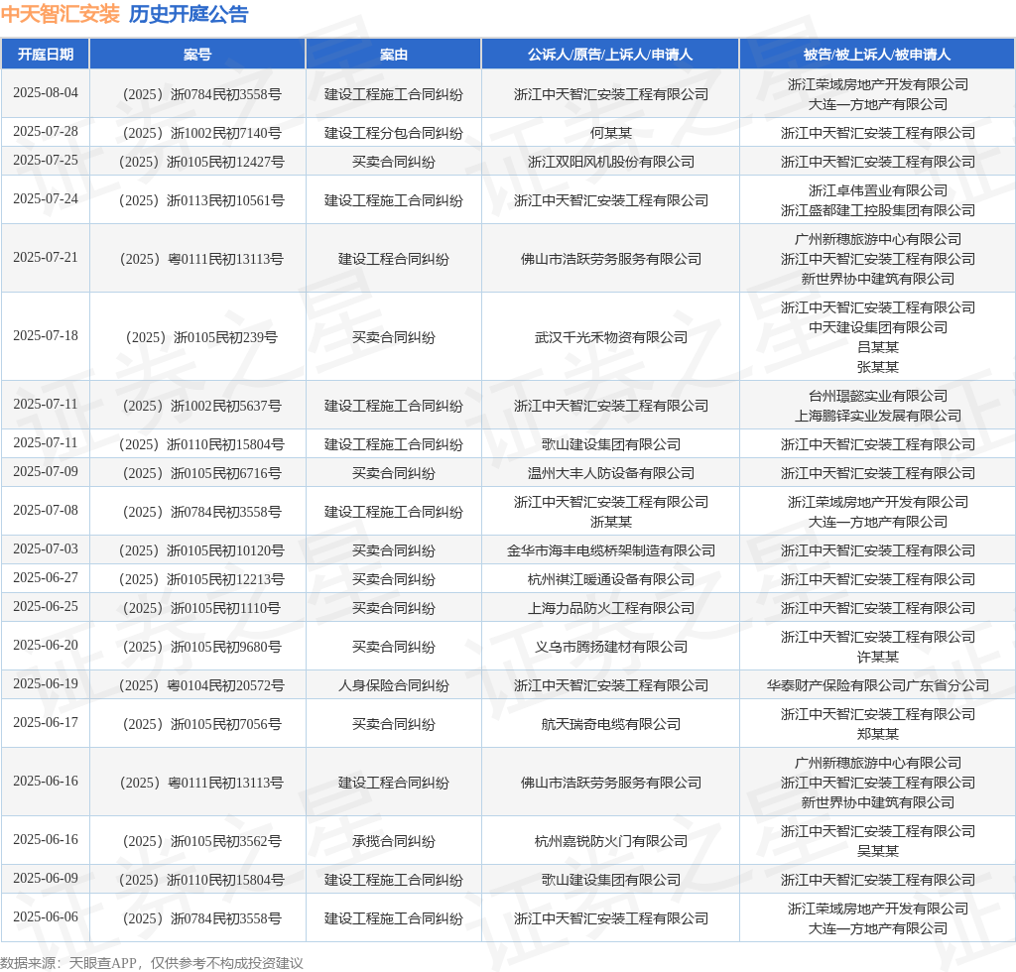Click case number 浙0105民初6716号
The width and height of the screenshot is (1016, 972).
202,473
